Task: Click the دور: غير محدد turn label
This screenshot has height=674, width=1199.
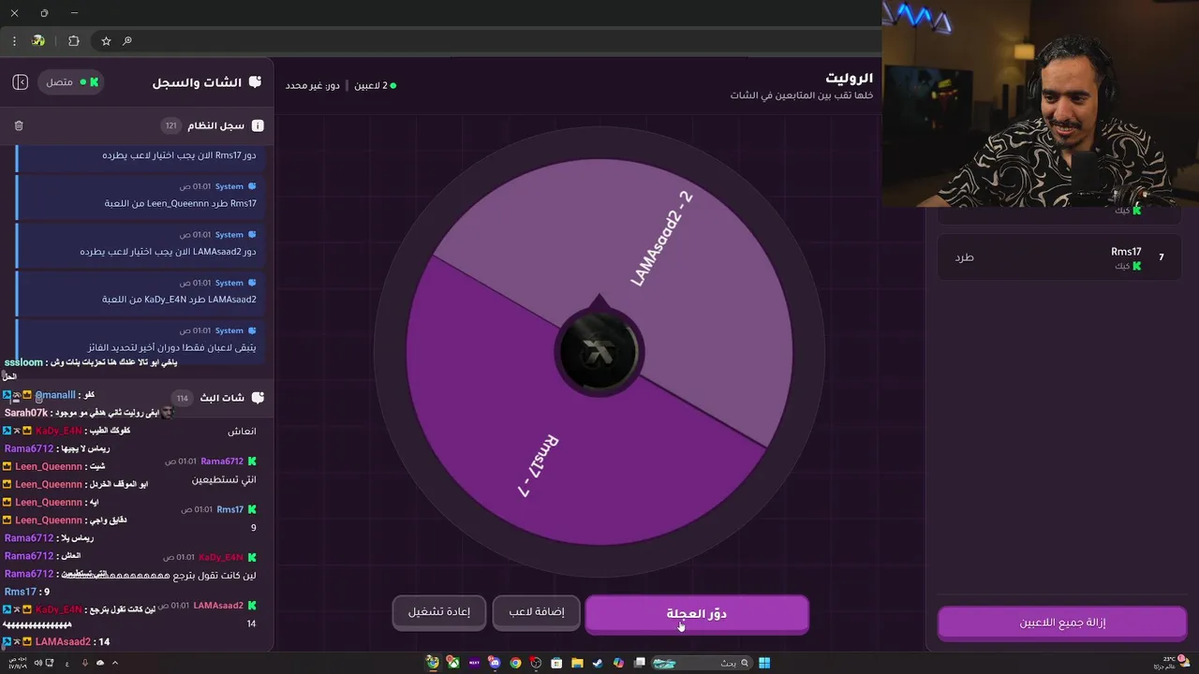Action: tap(313, 85)
